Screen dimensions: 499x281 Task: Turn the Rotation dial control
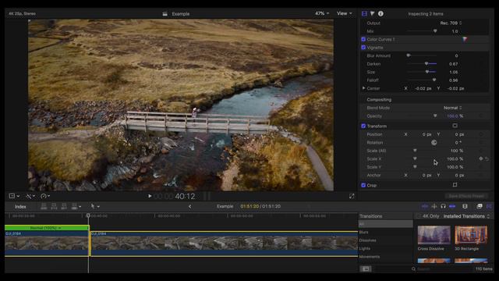click(x=434, y=142)
